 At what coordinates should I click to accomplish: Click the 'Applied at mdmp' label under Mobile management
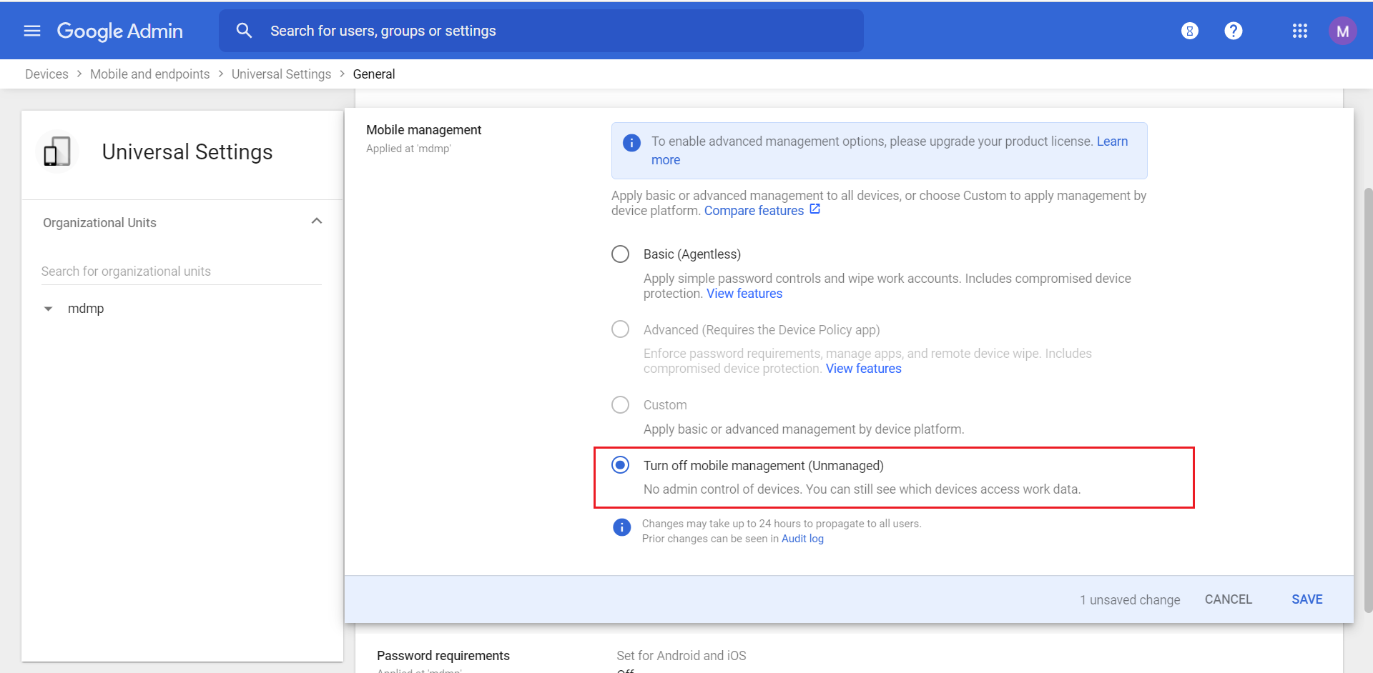pos(408,149)
